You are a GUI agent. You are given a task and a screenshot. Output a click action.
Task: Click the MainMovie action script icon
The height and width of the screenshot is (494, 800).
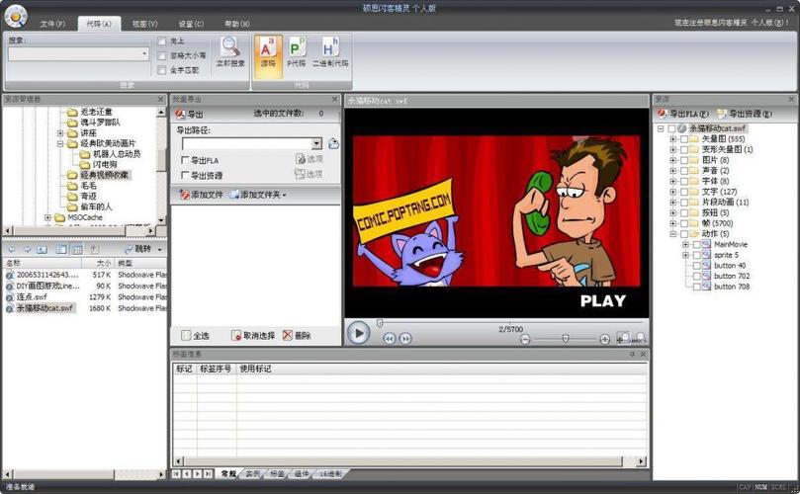coord(707,244)
